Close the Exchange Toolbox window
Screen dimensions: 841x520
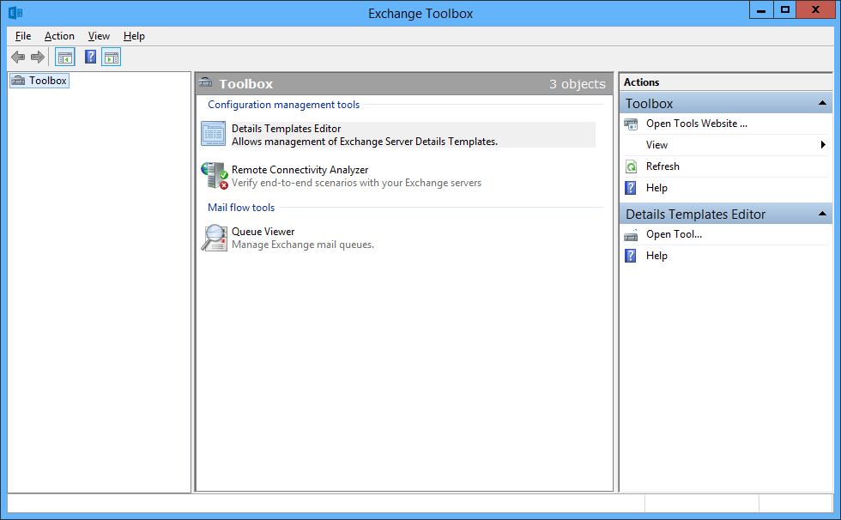point(815,9)
